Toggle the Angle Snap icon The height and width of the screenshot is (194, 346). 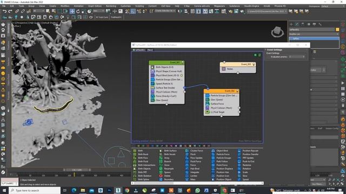pyautogui.click(x=133, y=11)
